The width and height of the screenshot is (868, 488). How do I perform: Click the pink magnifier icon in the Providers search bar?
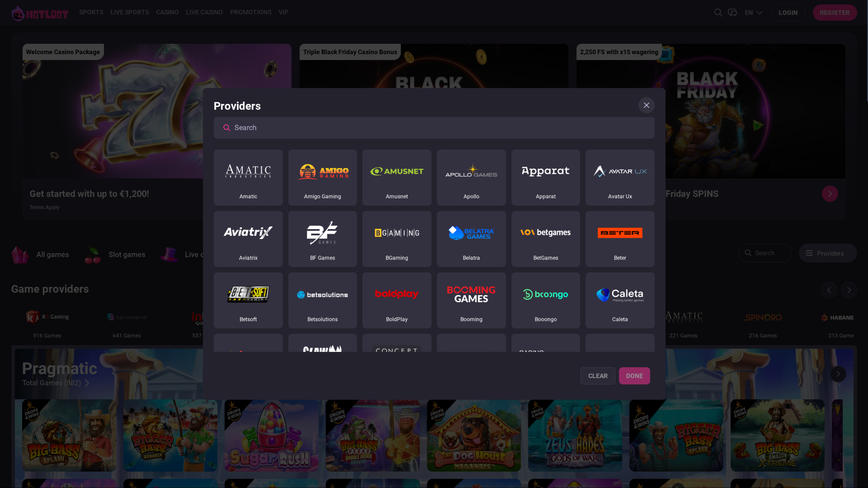(x=226, y=128)
